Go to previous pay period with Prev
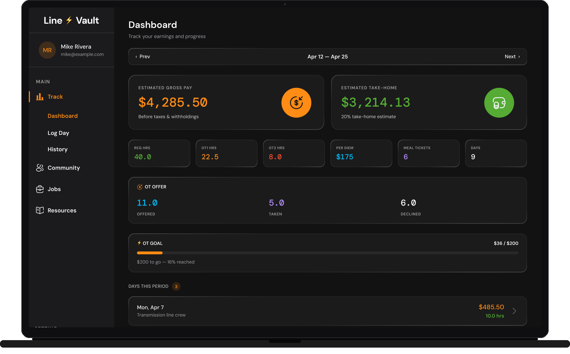 [x=143, y=57]
